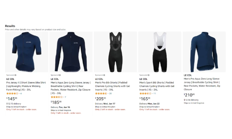Expand rating breakdown arrow beside 11 reviews
This screenshot has width=232, height=139.
(x=153, y=94)
